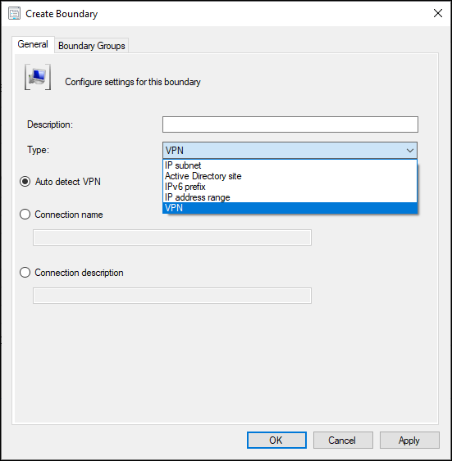
Task: Select the Connection description radio button
Action: click(25, 273)
